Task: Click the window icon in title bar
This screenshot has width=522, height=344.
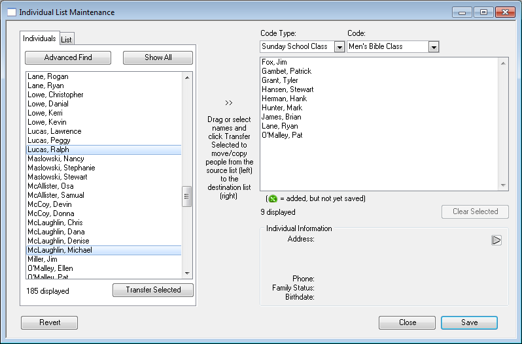Action: pos(11,12)
